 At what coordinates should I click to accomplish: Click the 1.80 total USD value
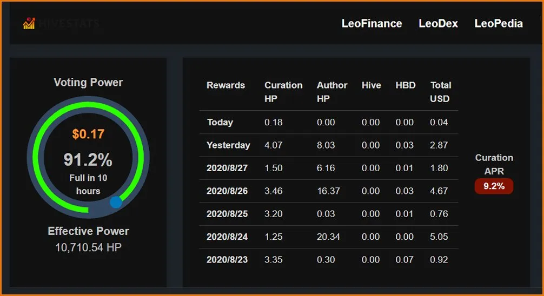[439, 168]
